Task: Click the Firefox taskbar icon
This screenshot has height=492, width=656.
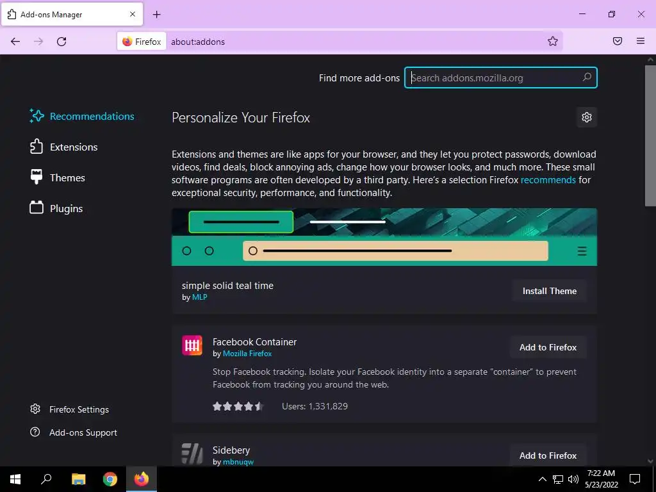Action: 142,479
